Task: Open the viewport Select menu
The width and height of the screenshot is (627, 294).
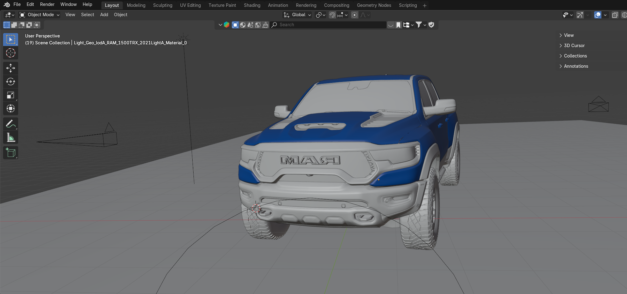Action: tap(88, 15)
